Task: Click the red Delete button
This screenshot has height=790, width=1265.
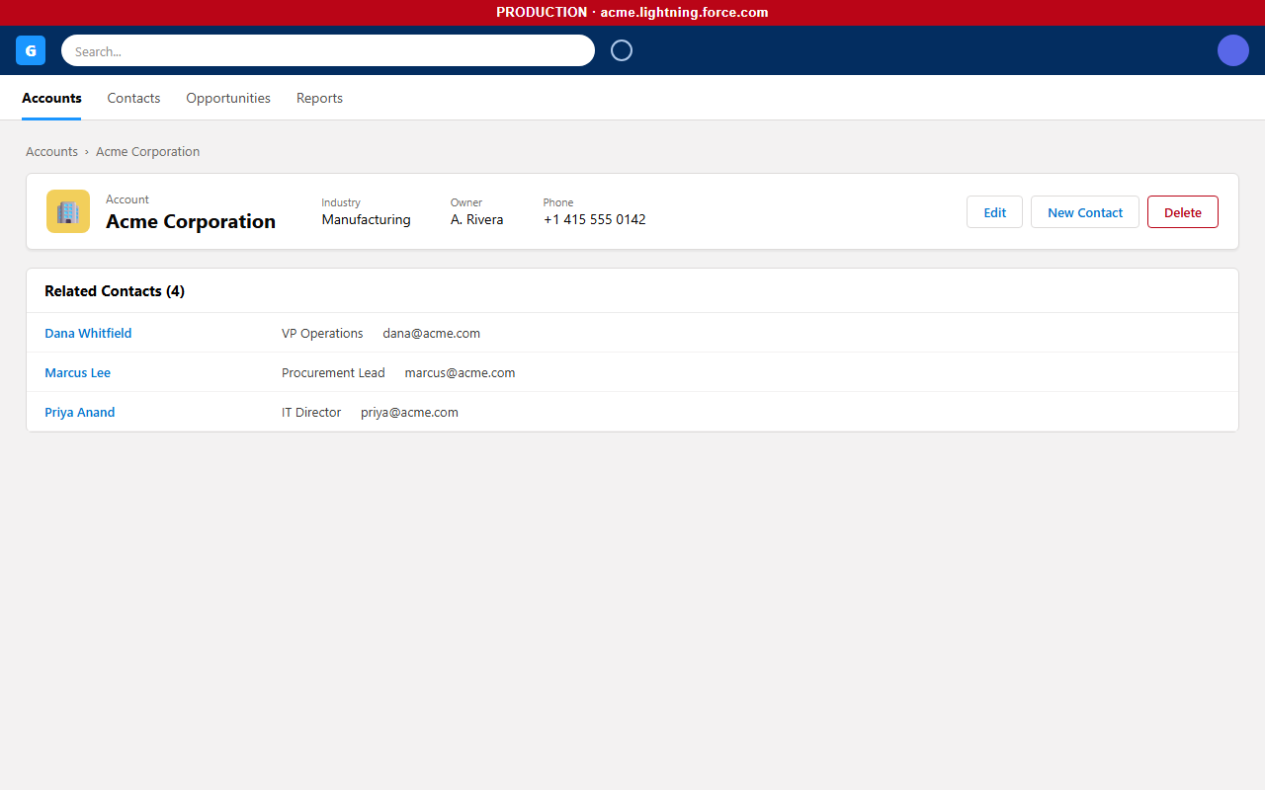Action: coord(1183,212)
